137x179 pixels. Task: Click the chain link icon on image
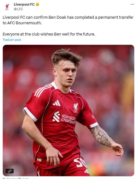[x=10, y=171]
